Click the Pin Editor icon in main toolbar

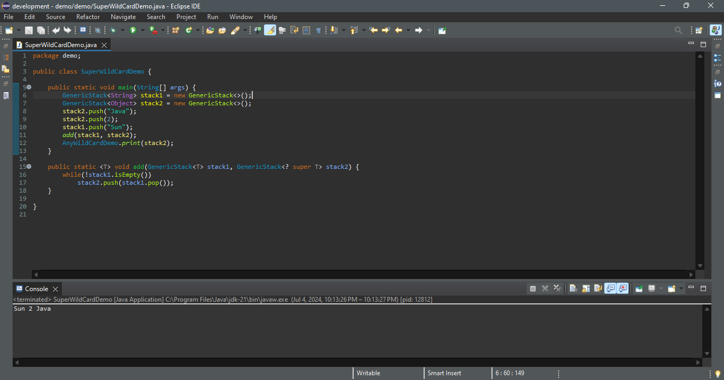point(442,30)
